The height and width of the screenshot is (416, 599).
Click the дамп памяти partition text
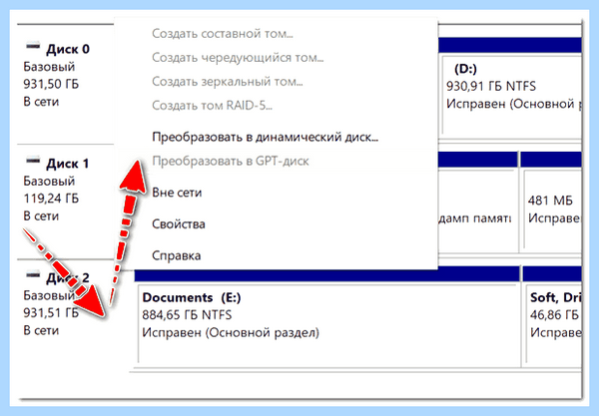(475, 218)
